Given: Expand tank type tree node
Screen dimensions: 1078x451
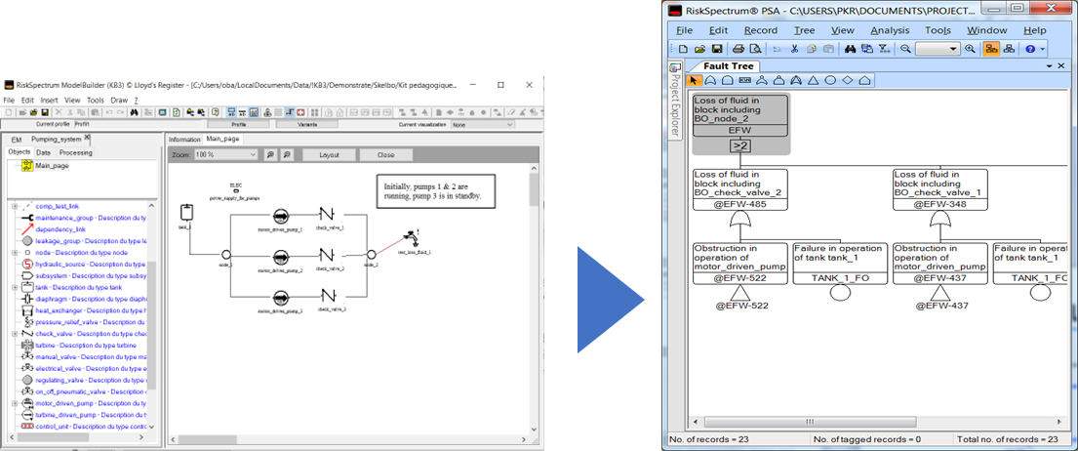Looking at the screenshot, I should pyautogui.click(x=15, y=287).
